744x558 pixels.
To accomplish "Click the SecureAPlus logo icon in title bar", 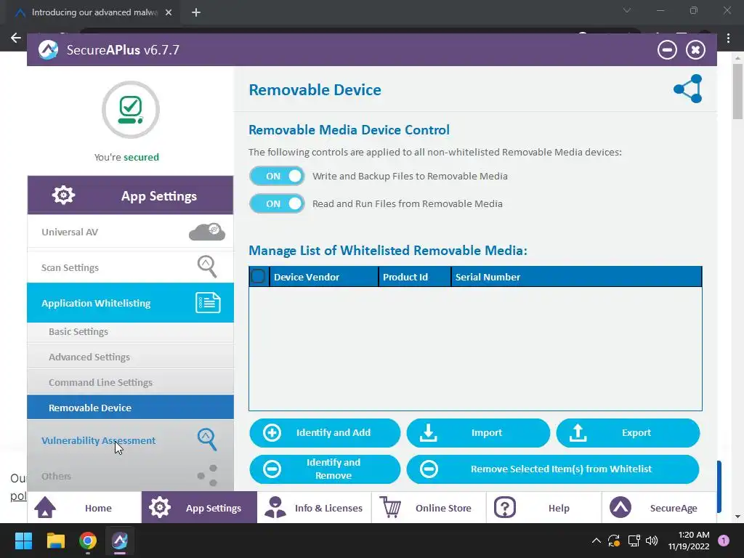I will [x=48, y=50].
